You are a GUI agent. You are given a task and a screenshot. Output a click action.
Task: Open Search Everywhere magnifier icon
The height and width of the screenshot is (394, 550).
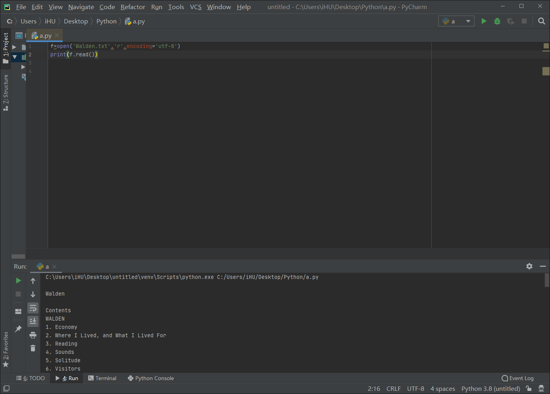coord(541,21)
